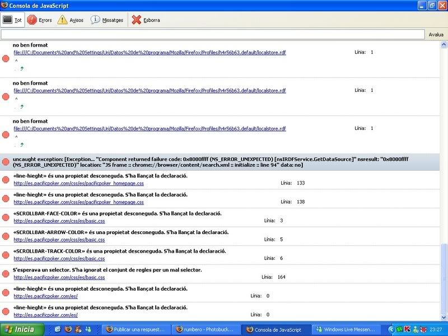Viewport: 448px width, 336px height.
Task: Switch to Publicar una respuest... taskbar window
Action: (x=136, y=329)
